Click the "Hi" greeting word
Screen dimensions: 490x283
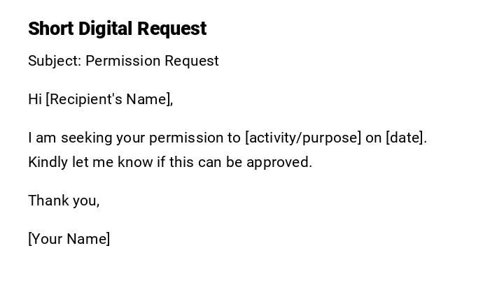pos(35,99)
